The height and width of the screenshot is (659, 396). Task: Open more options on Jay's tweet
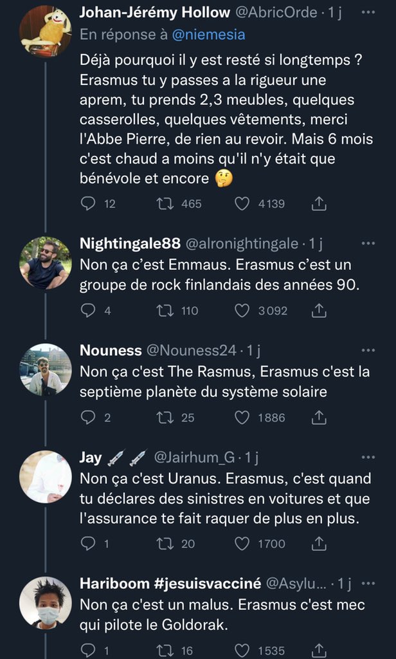(x=368, y=458)
